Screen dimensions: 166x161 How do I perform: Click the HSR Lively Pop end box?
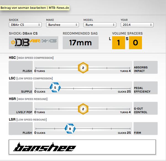(21, 109)
